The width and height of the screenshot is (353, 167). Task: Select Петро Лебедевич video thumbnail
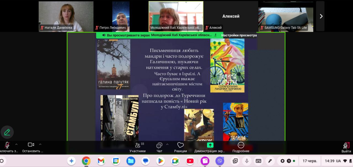(x=121, y=16)
